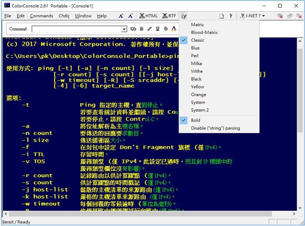The height and width of the screenshot is (226, 305).
Task: Click inside the Command text field
Action: point(76,29)
